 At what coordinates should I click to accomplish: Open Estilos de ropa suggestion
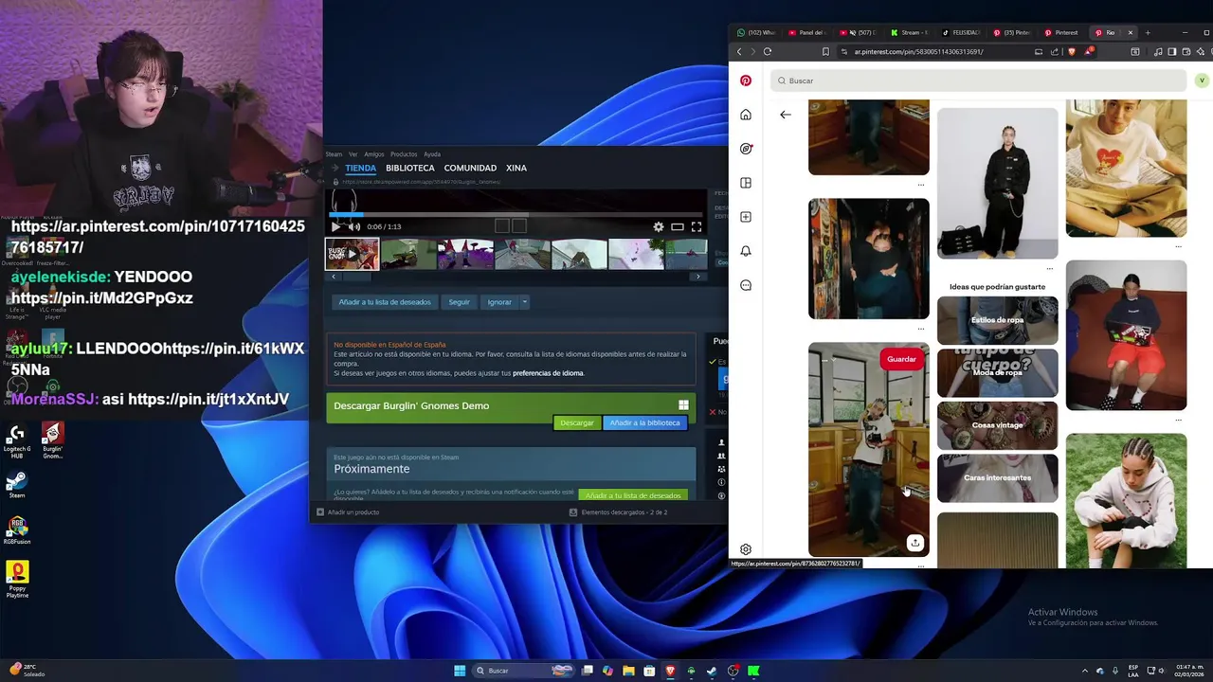tap(998, 320)
